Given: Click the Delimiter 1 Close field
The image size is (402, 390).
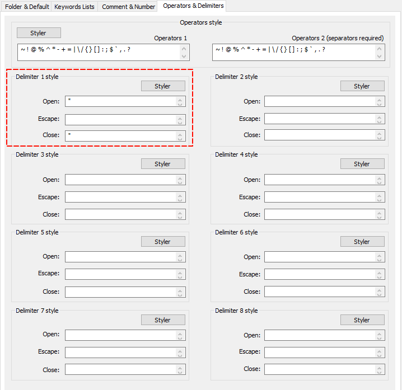Looking at the screenshot, I should click(x=120, y=136).
